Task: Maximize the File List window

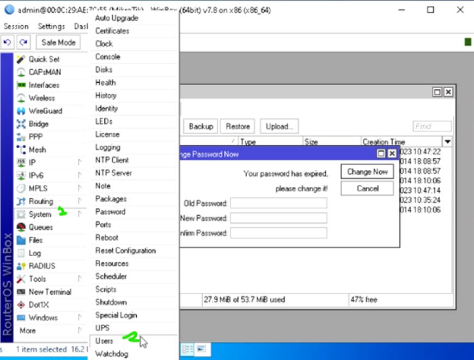Action: [437, 92]
